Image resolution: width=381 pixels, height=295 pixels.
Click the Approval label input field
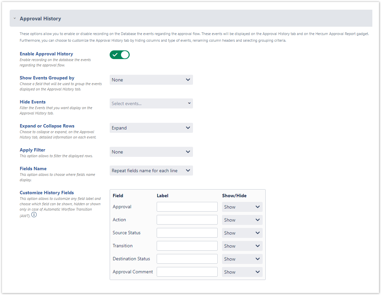187,207
